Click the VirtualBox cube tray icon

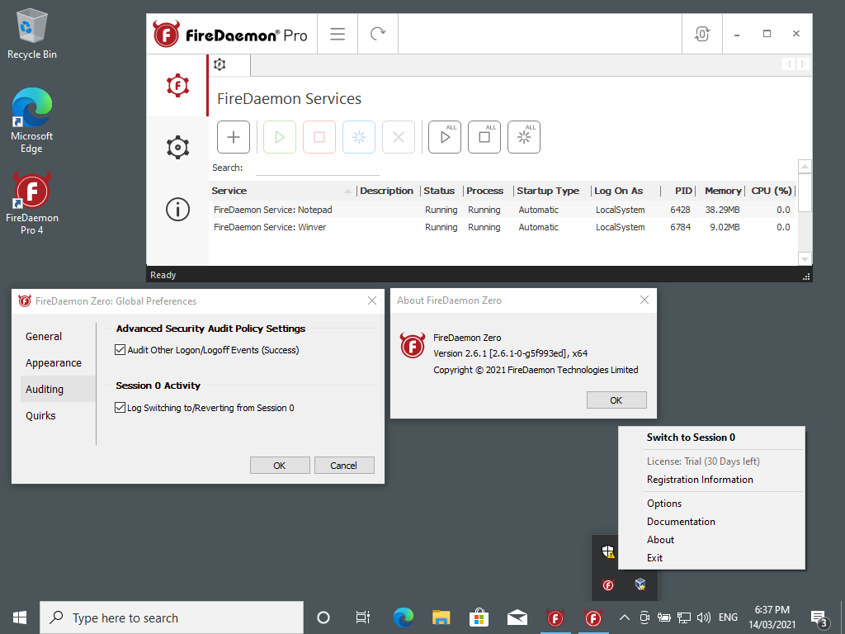[640, 584]
